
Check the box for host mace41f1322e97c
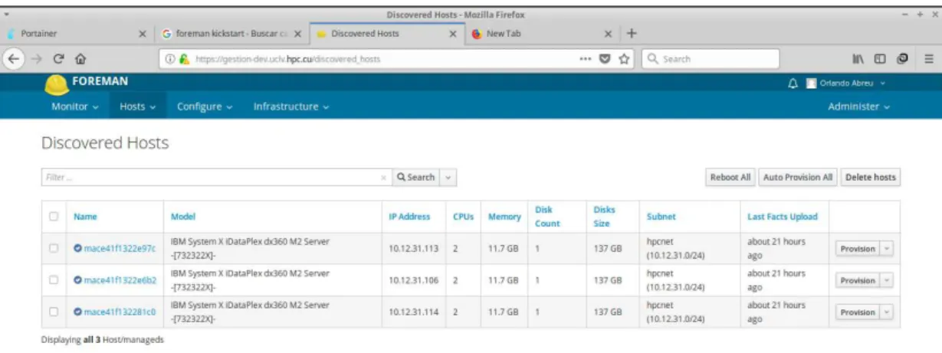pos(54,248)
